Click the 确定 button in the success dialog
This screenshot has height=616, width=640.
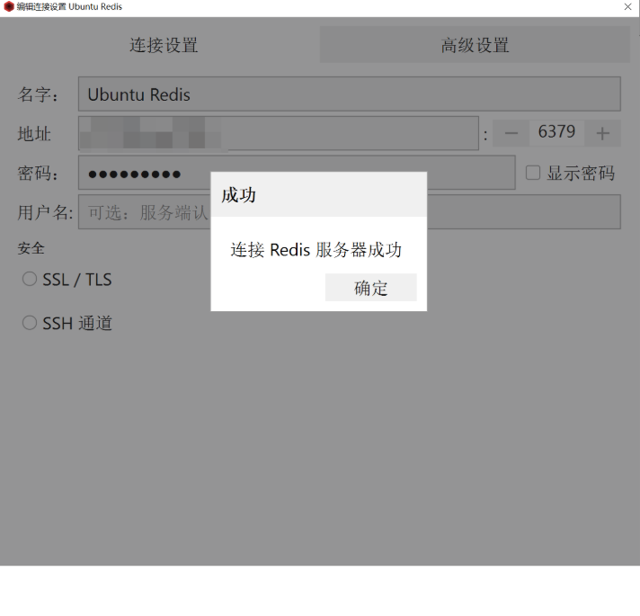[x=370, y=288]
